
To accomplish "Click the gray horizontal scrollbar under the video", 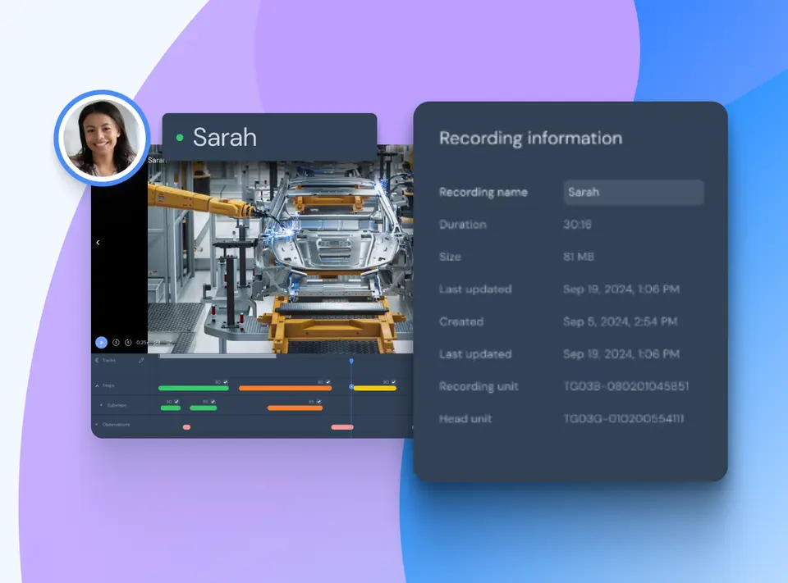I will point(218,356).
